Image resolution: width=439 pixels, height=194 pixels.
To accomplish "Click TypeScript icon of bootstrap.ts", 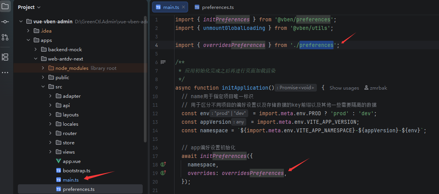I will [58, 170].
